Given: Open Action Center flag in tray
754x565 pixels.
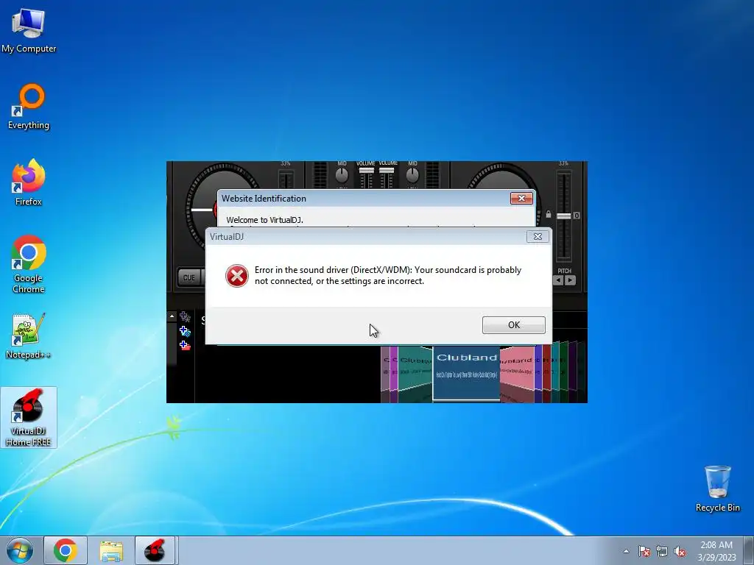Looking at the screenshot, I should click(644, 551).
